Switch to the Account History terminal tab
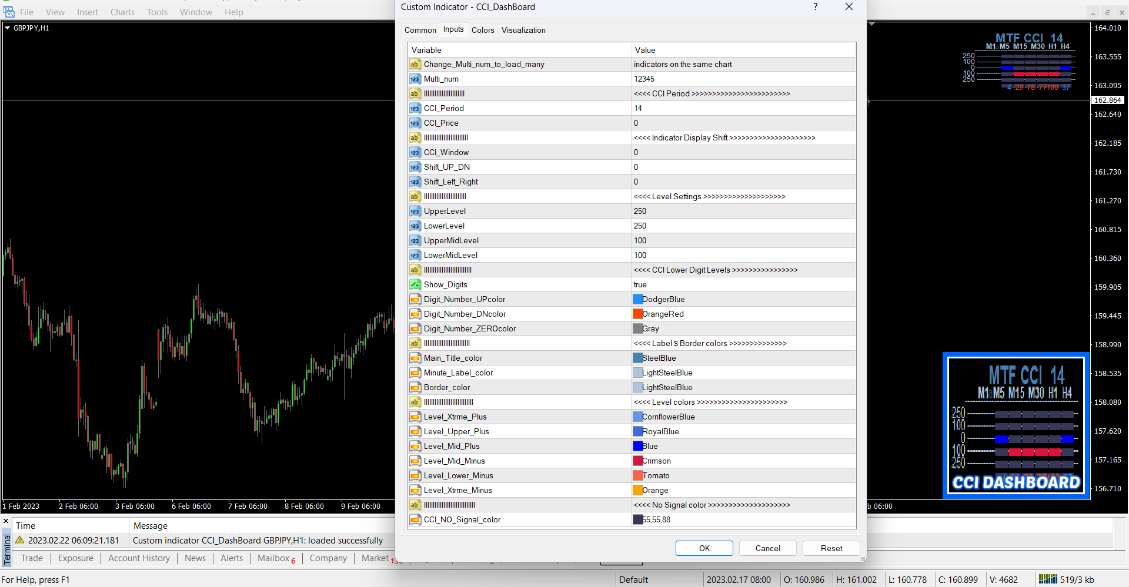1129x587 pixels. (x=139, y=558)
